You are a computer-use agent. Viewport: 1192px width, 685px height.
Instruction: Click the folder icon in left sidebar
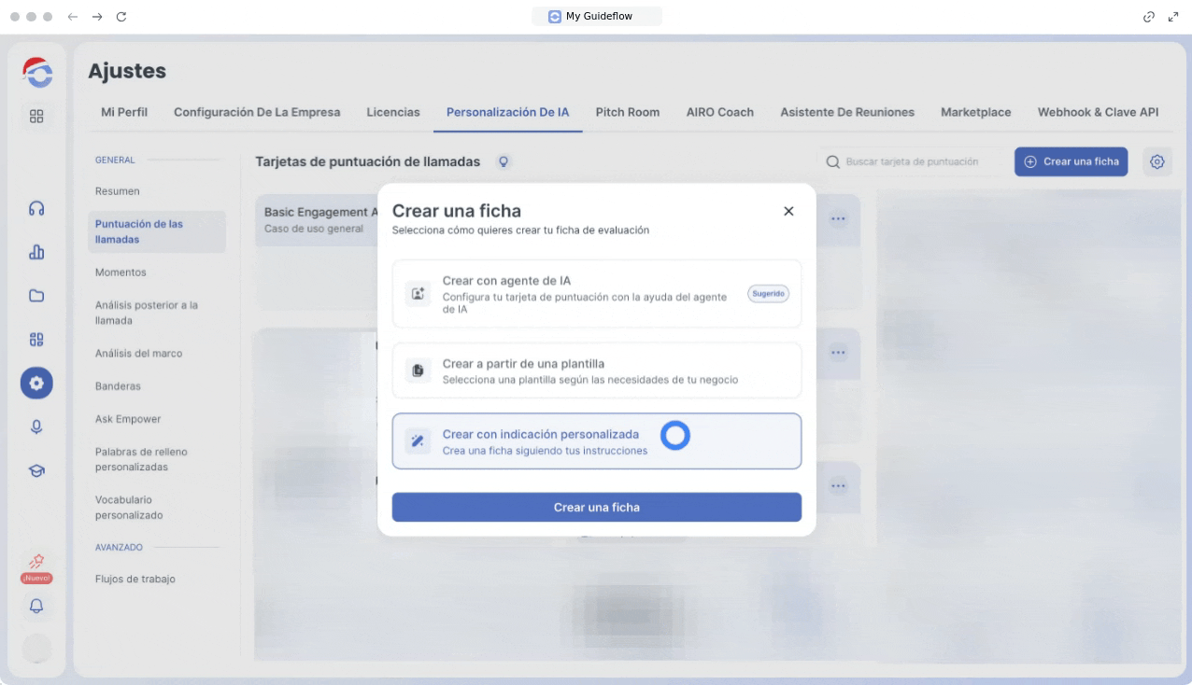tap(36, 296)
